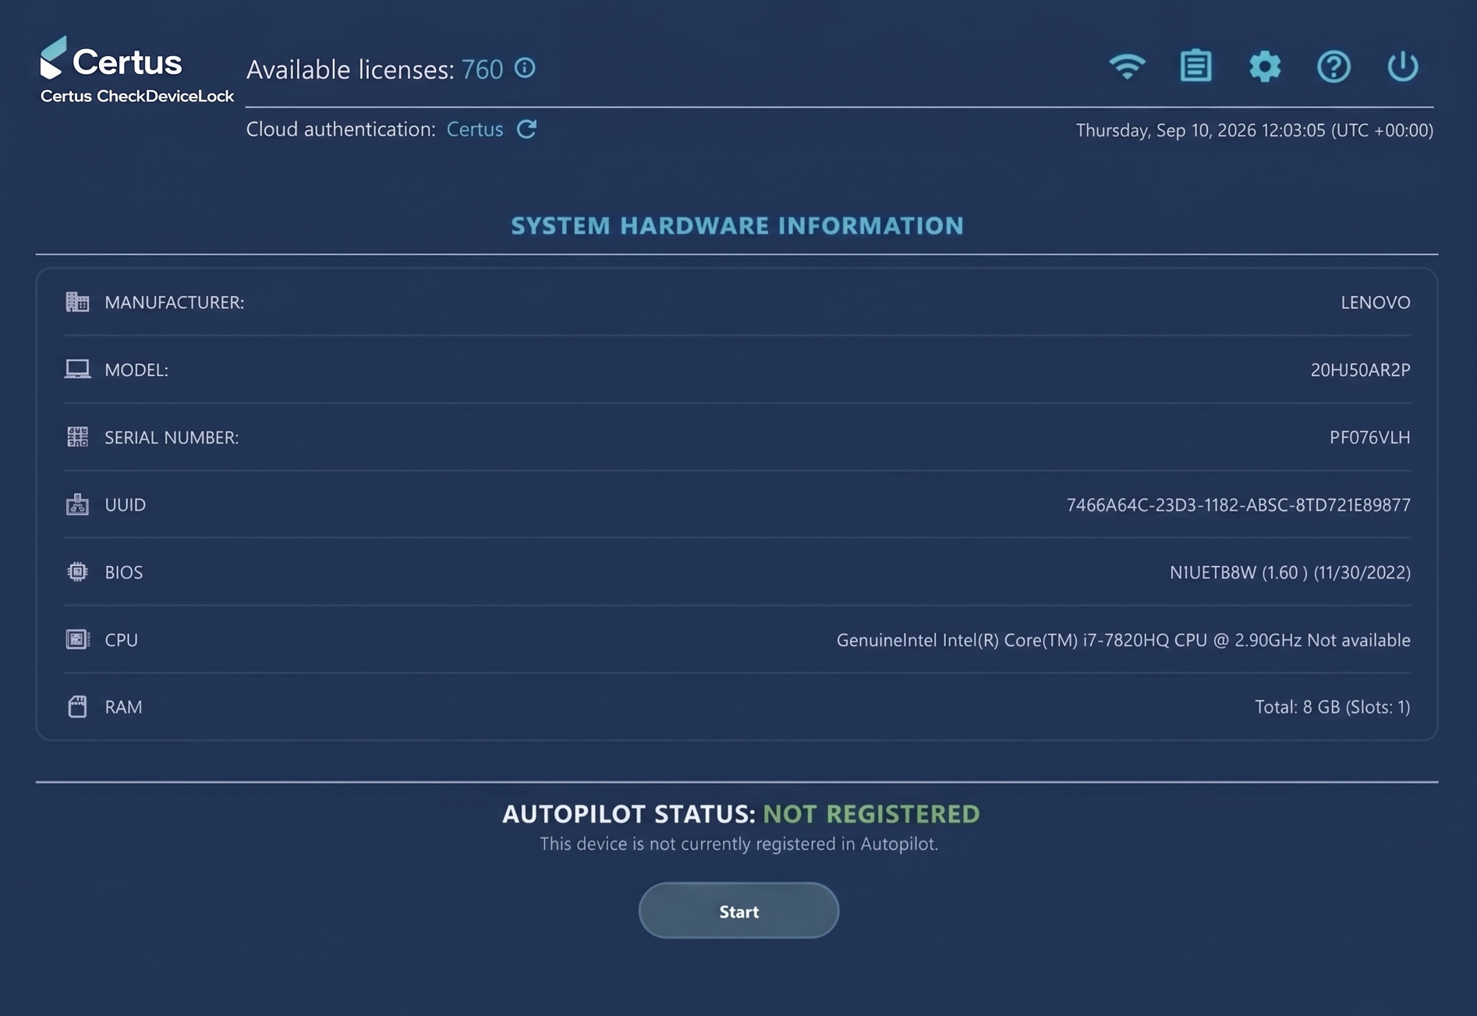Click the SERIAL NUMBER: label
1477x1016 pixels.
[x=172, y=437]
